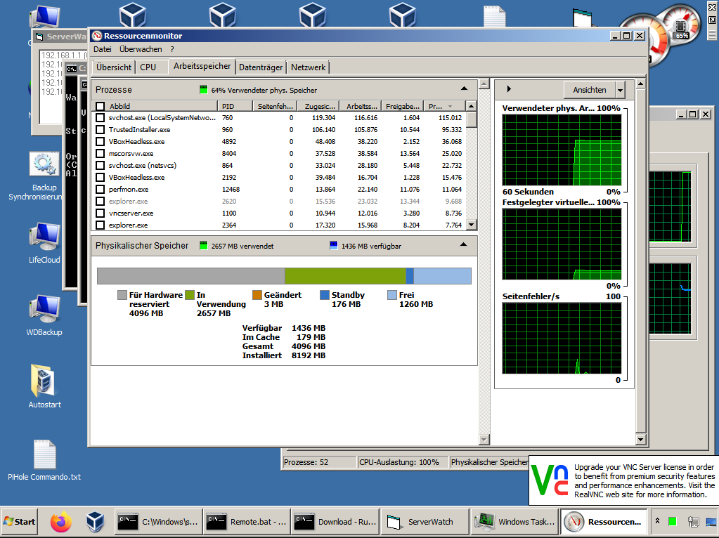Image resolution: width=719 pixels, height=538 pixels.
Task: Click the Ansichten button
Action: (589, 90)
